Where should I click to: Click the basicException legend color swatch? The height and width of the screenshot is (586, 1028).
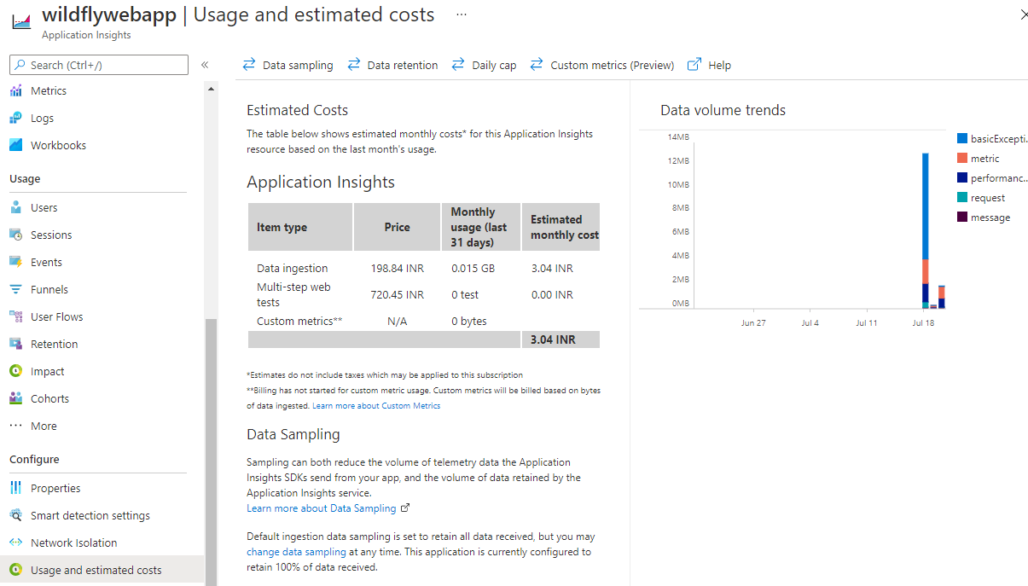tap(962, 138)
